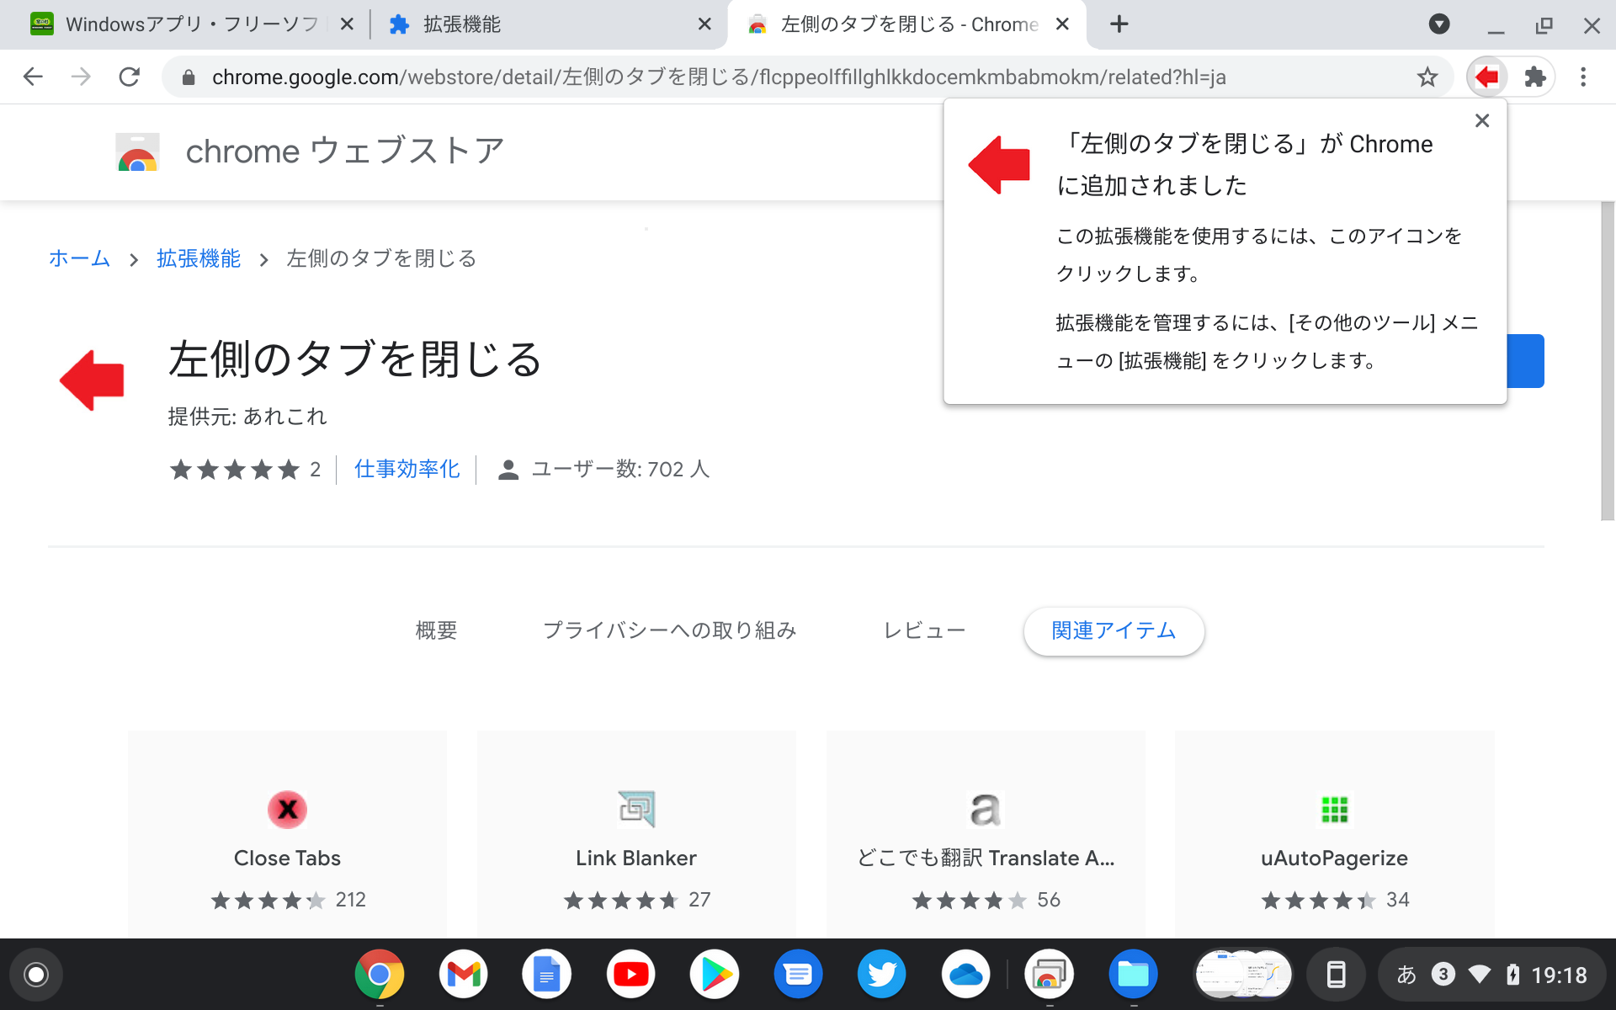Open Google Play Store from the shelf
1616x1010 pixels.
[715, 974]
